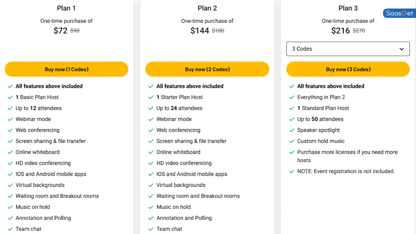The image size is (416, 234).
Task: Click Plan 2 Waiting room and Breakout rooms
Action: [198, 196]
